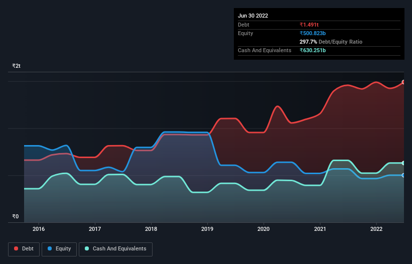
Task: Select the teal Cash endpoint marker
Action: (x=403, y=163)
